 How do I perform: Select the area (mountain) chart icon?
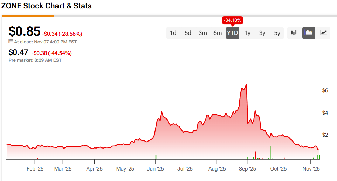tap(309, 33)
